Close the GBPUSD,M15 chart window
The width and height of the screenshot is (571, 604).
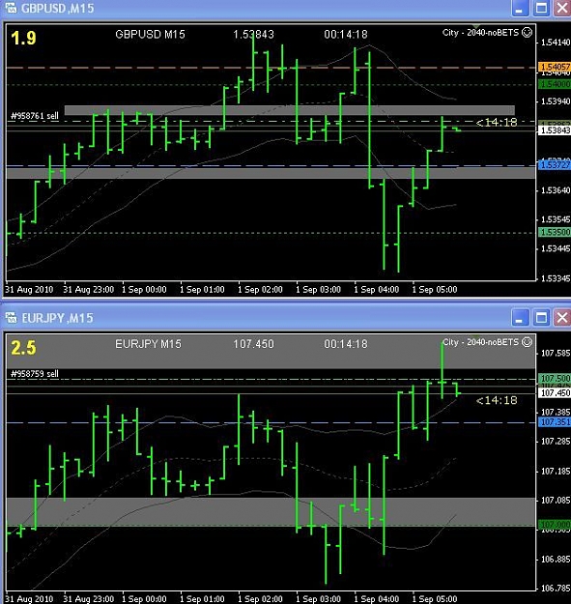pyautogui.click(x=562, y=9)
